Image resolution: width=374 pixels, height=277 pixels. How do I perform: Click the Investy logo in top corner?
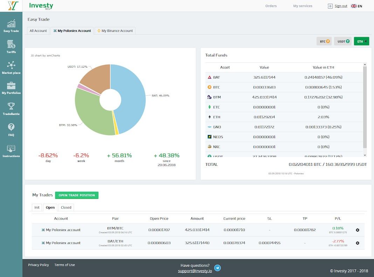(13, 6)
